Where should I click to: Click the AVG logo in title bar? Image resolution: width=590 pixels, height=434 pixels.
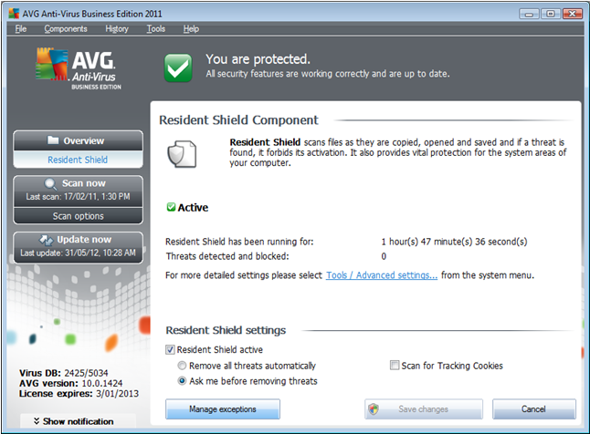click(x=14, y=14)
